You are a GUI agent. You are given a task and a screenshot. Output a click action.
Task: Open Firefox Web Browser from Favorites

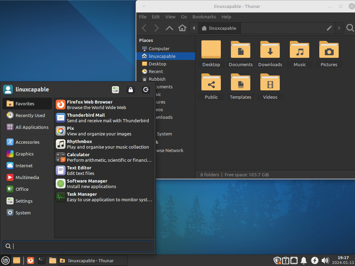(x=104, y=105)
